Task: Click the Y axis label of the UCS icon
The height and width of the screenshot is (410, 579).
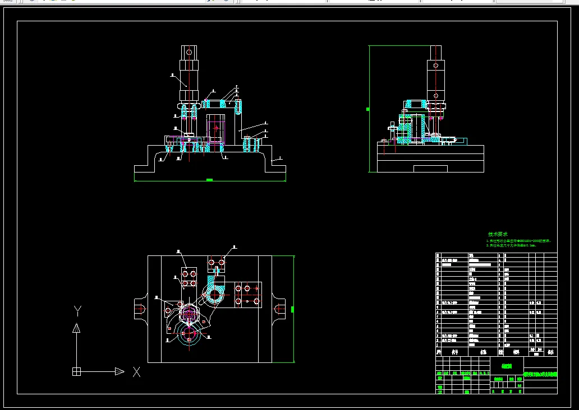Action: 77,311
